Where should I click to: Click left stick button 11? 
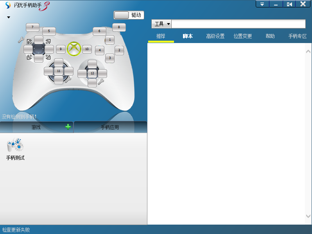[x=59, y=71]
